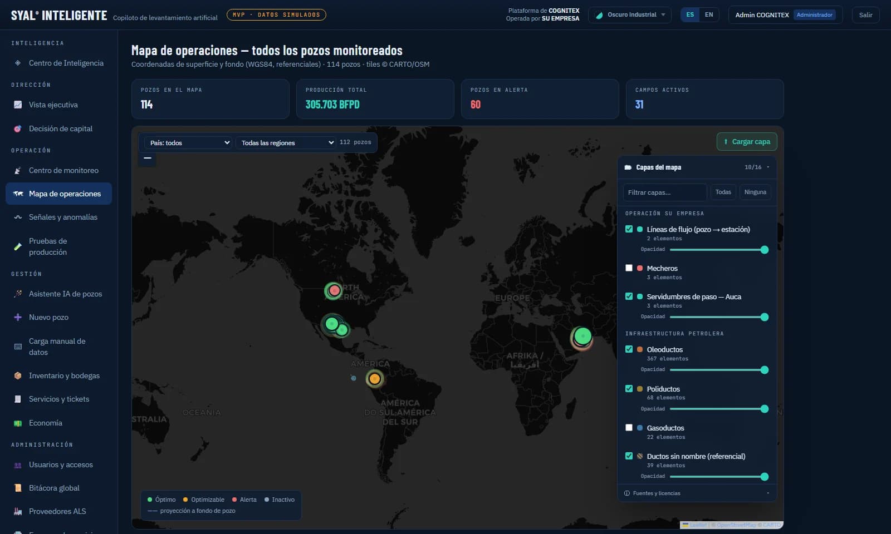Click the Usuarios y accesos icon
This screenshot has width=891, height=534.
(18, 464)
